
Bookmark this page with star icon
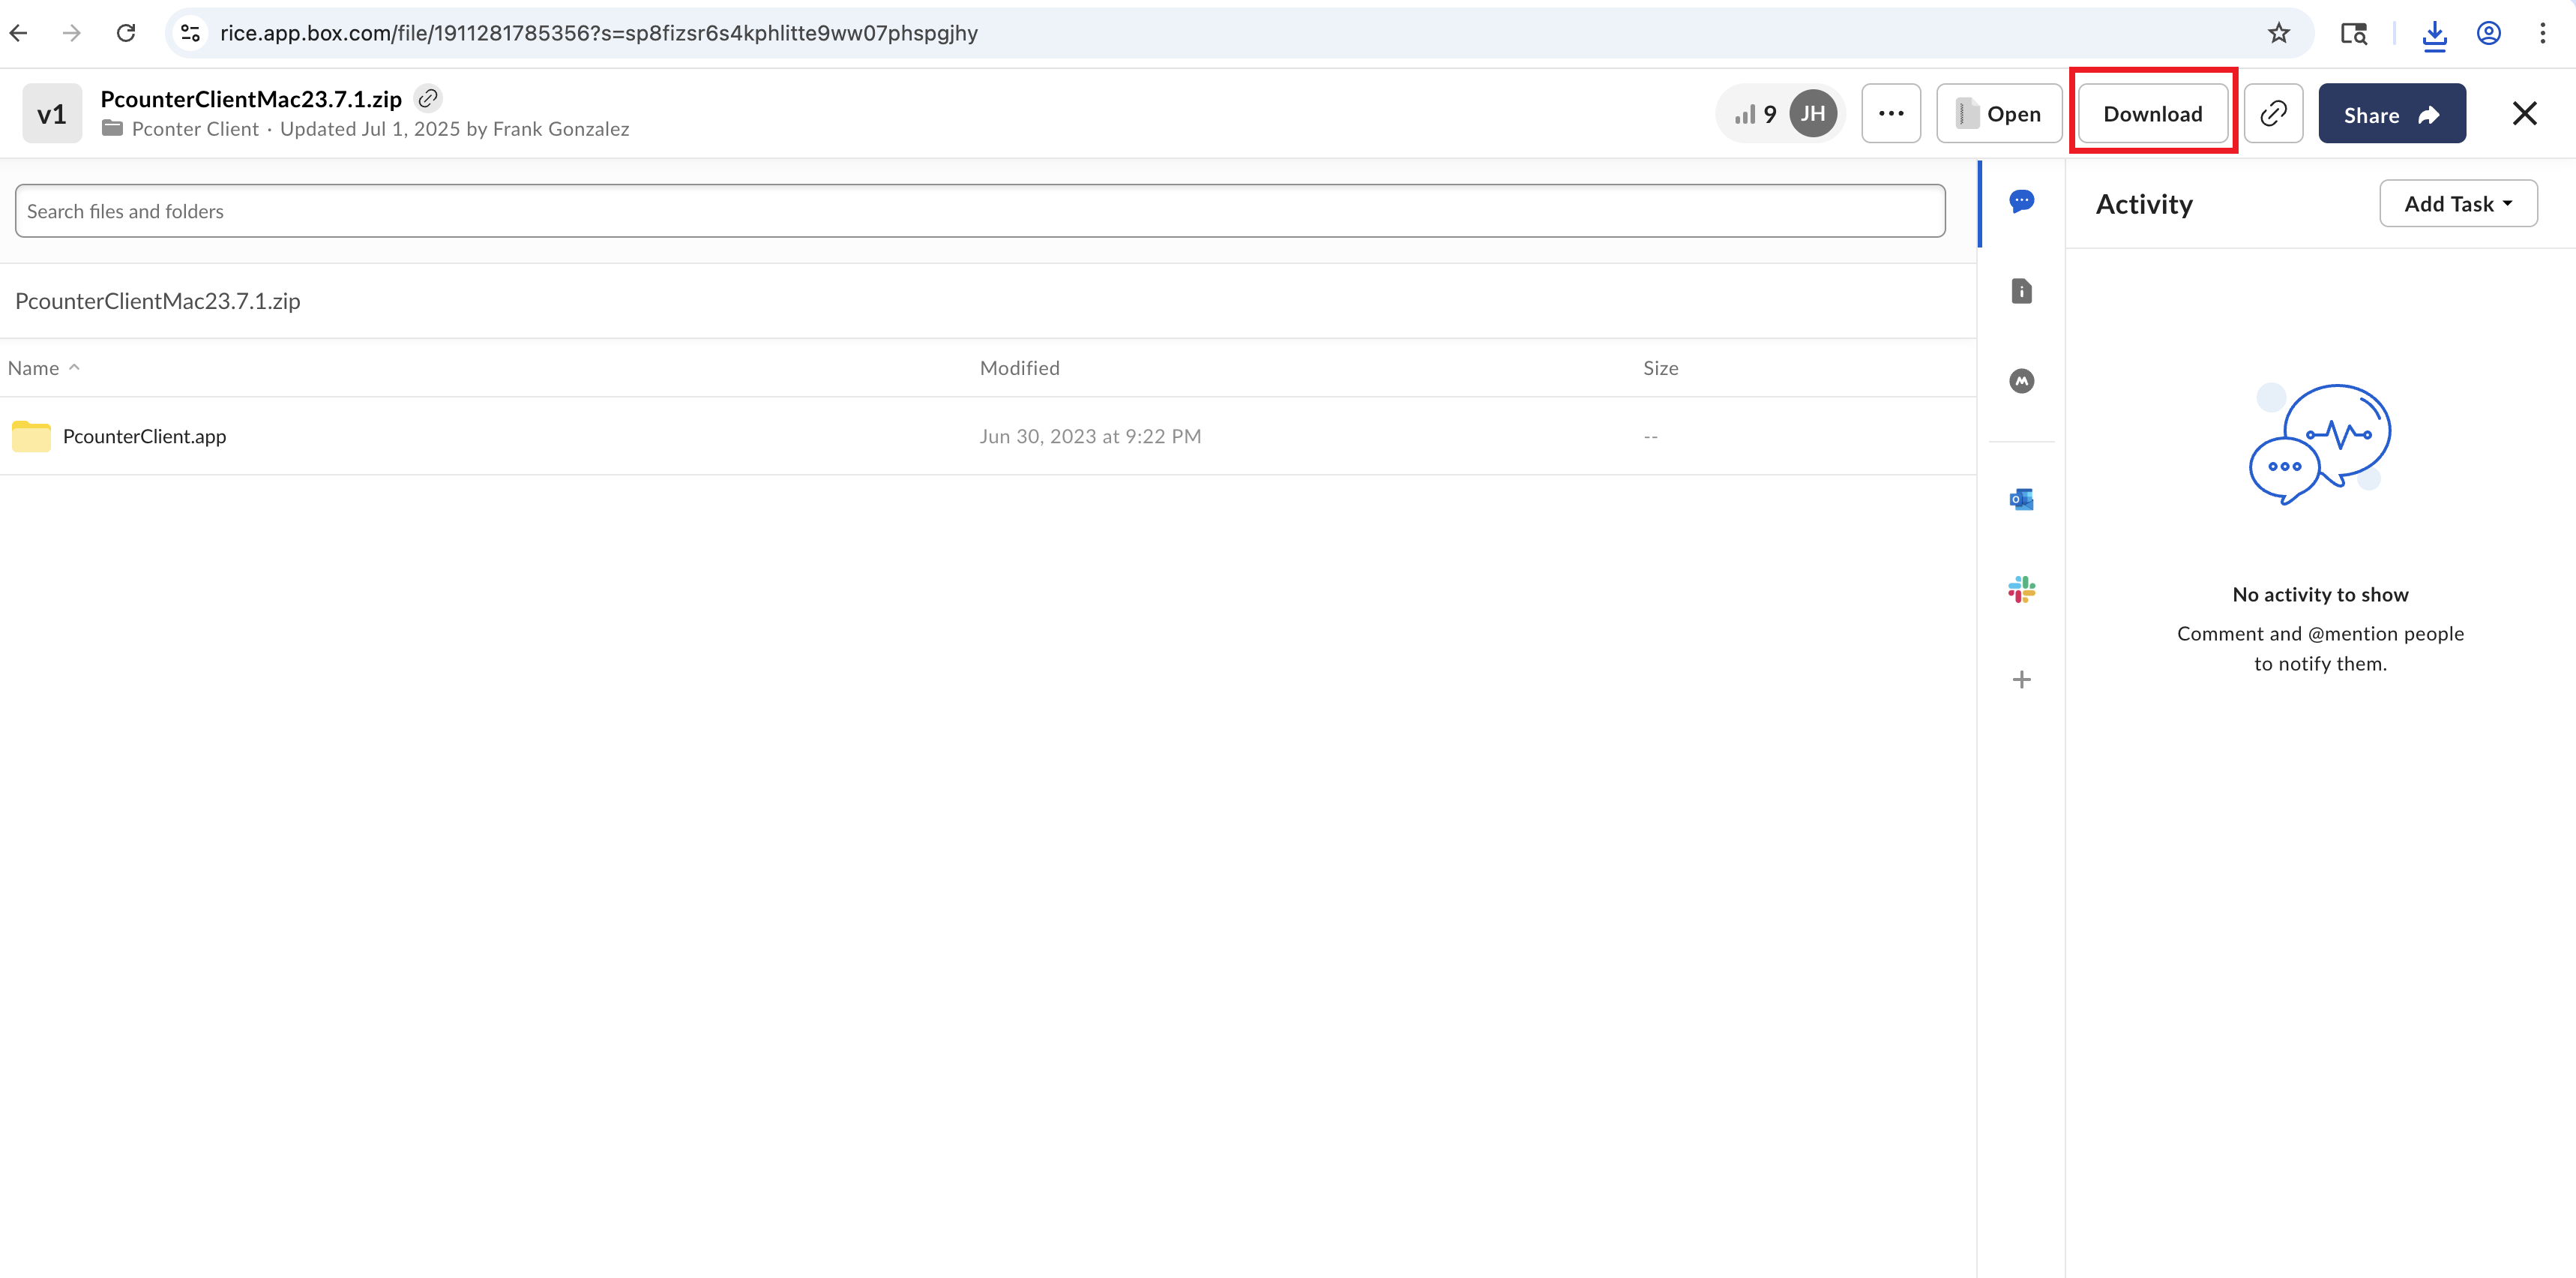tap(2278, 33)
